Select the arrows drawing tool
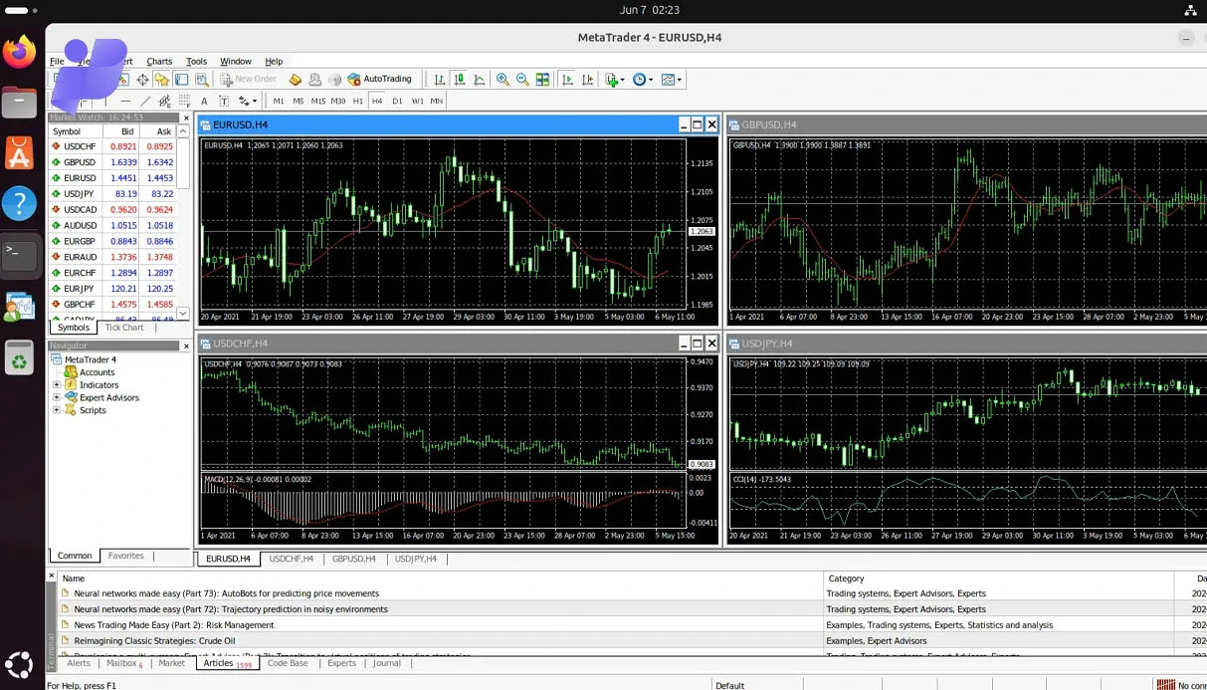The image size is (1207, 690). click(243, 101)
